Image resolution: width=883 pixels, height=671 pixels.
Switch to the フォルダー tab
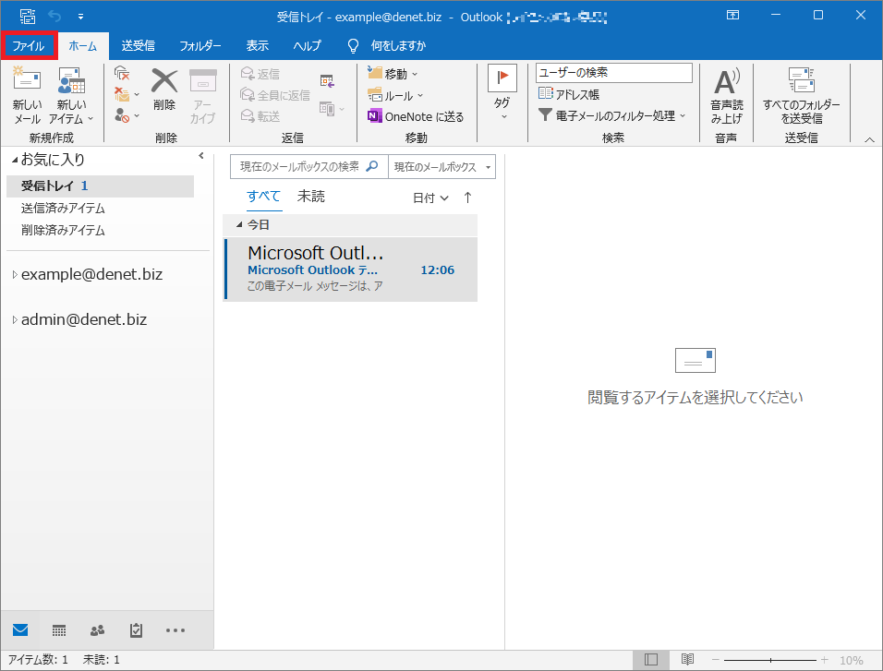click(200, 45)
